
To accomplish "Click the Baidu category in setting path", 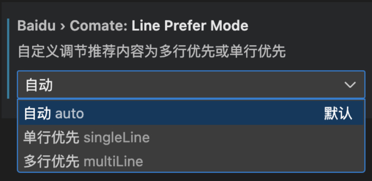I will click(x=36, y=26).
